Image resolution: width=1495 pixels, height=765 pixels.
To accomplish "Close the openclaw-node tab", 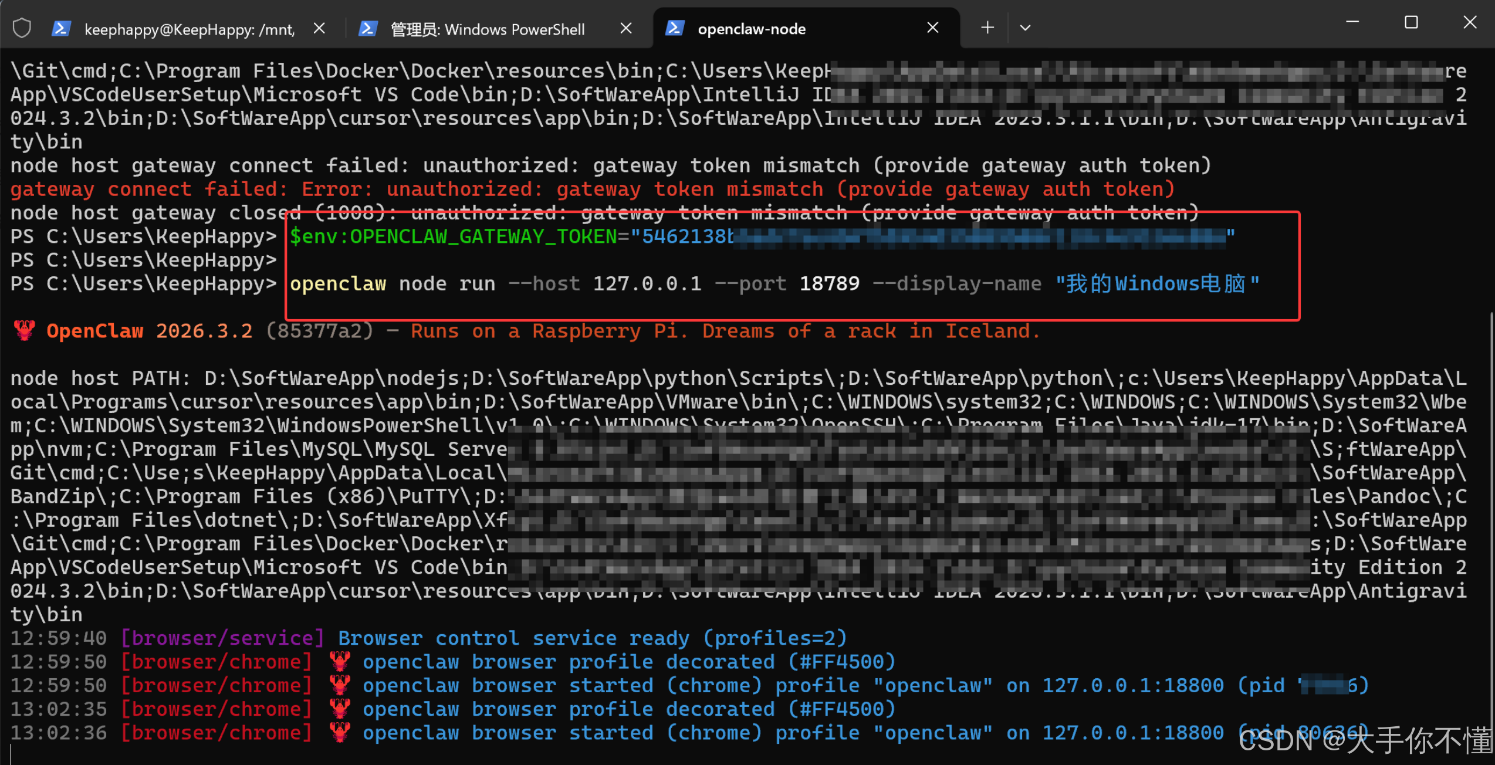I will (x=933, y=28).
